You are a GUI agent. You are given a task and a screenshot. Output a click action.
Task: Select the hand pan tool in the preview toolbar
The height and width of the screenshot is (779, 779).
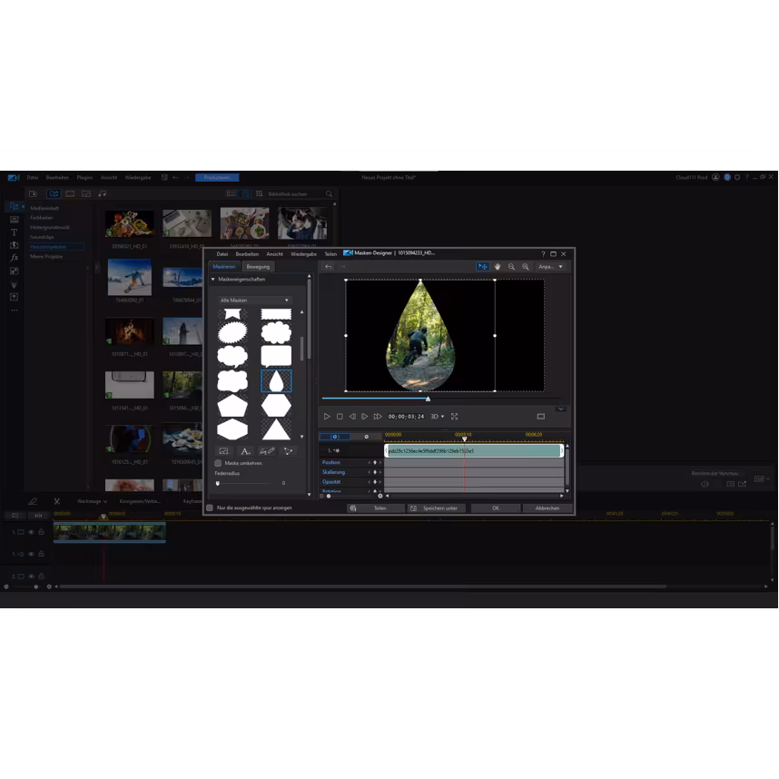coord(498,267)
